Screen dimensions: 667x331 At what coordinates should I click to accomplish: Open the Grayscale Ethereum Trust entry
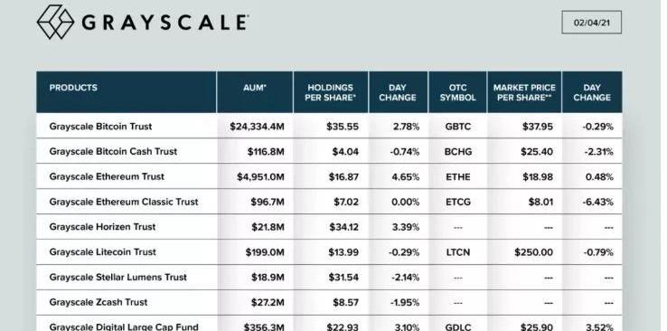pyautogui.click(x=107, y=176)
